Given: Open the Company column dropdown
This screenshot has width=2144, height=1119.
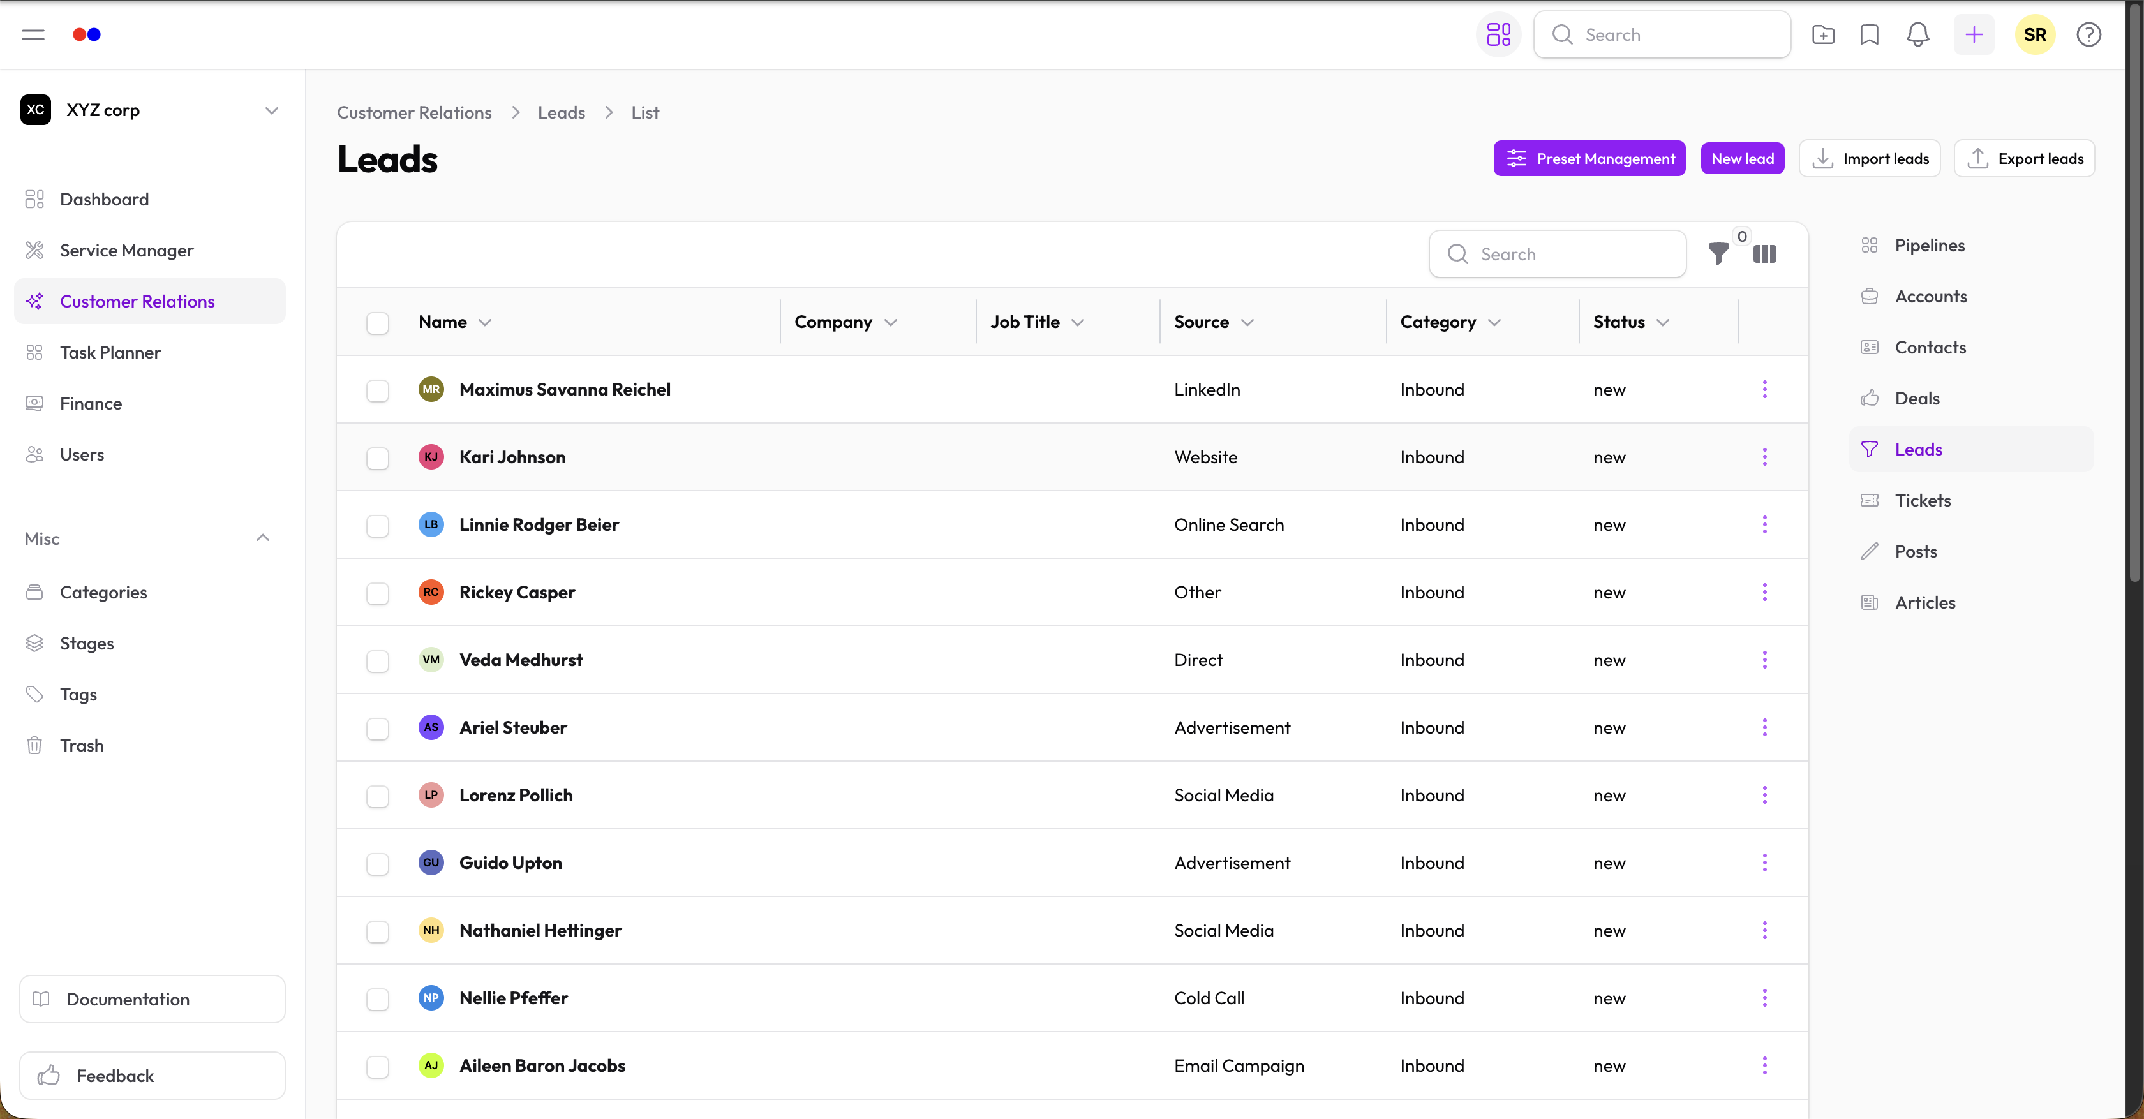Looking at the screenshot, I should (x=891, y=323).
